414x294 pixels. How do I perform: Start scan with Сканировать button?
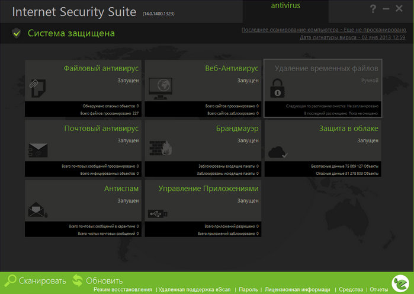(x=42, y=281)
